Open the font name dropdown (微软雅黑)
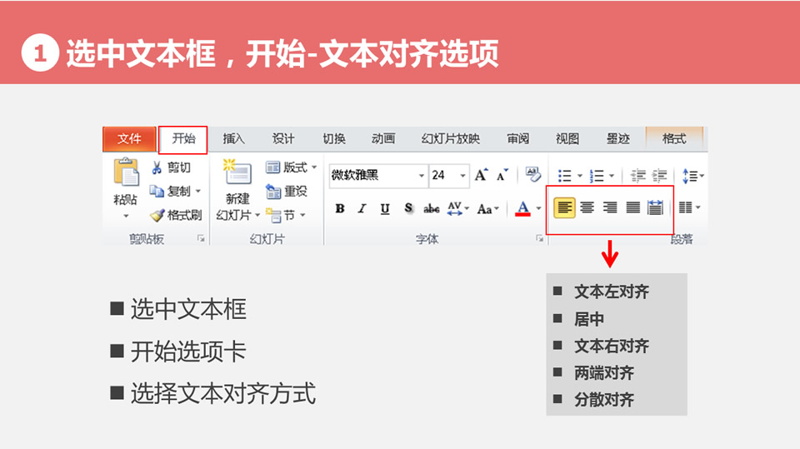800x449 pixels. click(421, 175)
